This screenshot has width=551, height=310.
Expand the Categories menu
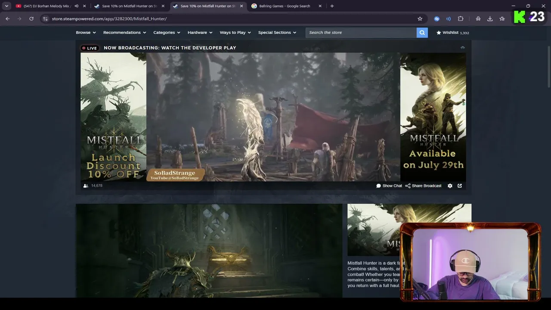click(x=167, y=32)
